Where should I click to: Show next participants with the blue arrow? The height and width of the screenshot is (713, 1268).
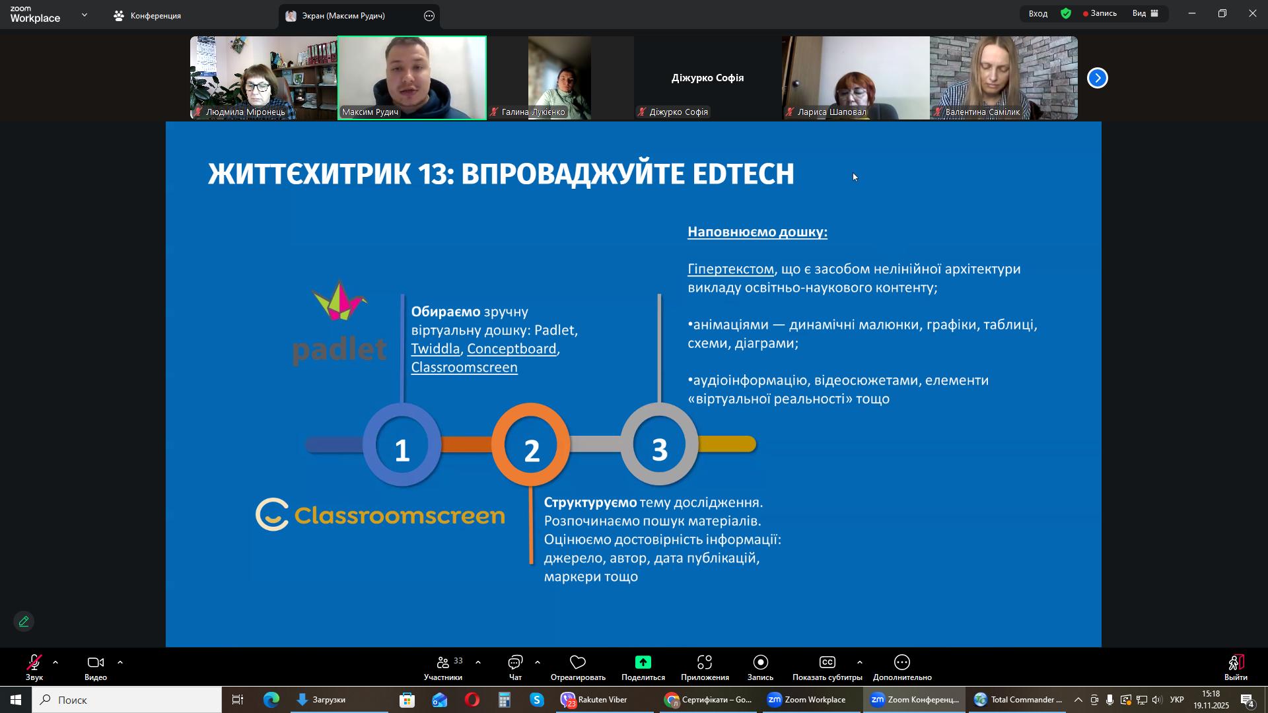click(1097, 78)
